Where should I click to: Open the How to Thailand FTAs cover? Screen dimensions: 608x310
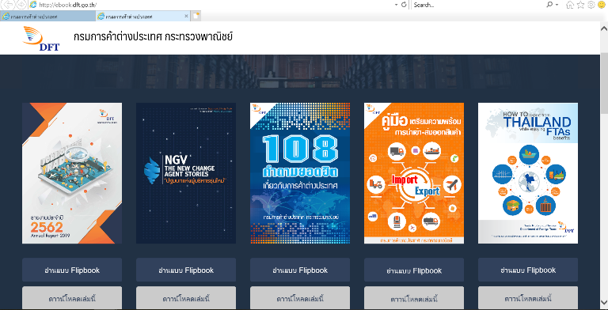pyautogui.click(x=528, y=173)
